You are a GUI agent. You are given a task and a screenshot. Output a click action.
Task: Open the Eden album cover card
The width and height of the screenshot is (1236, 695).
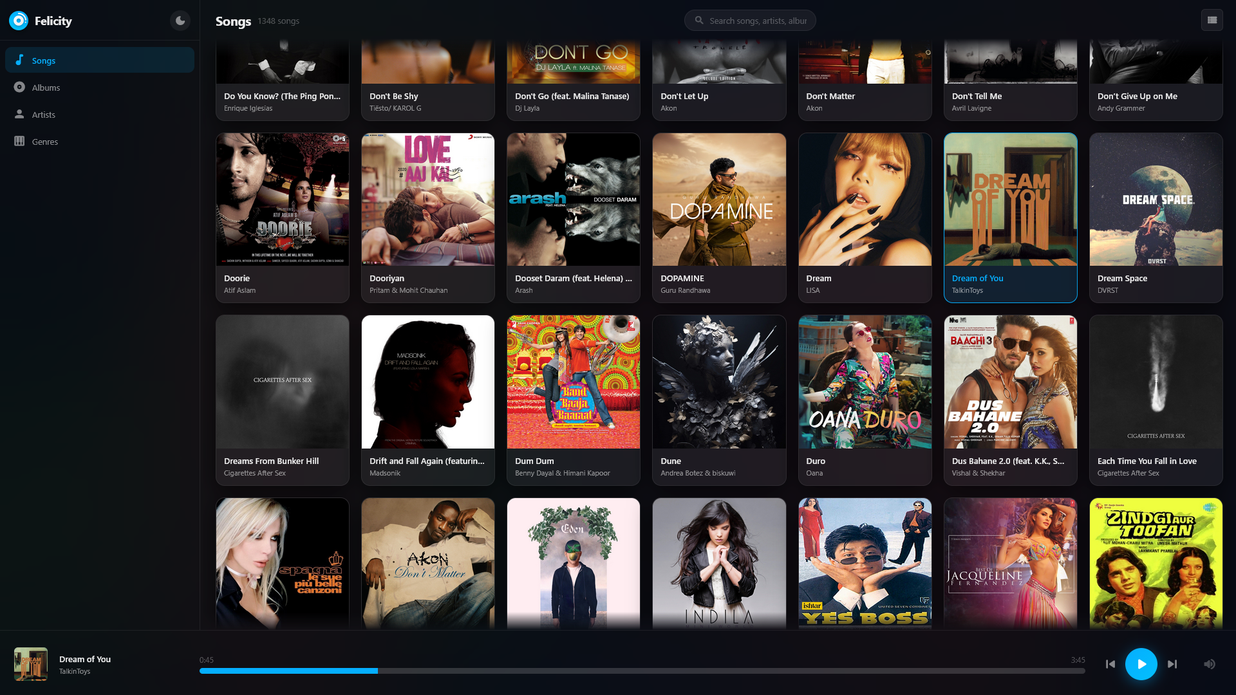click(574, 564)
